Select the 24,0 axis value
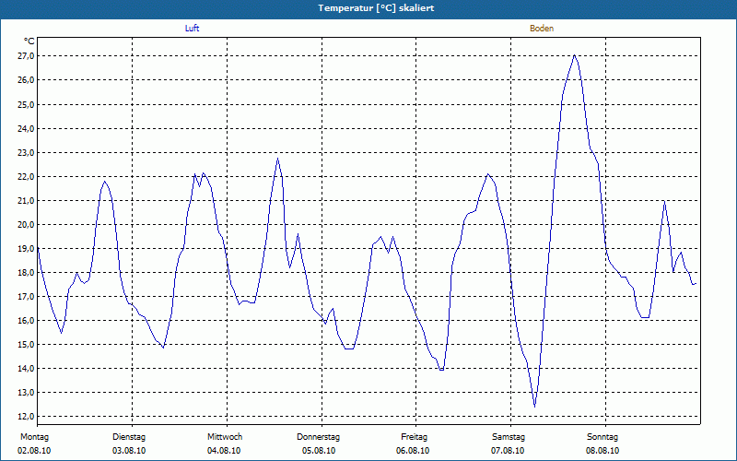737x461 pixels. tap(26, 128)
